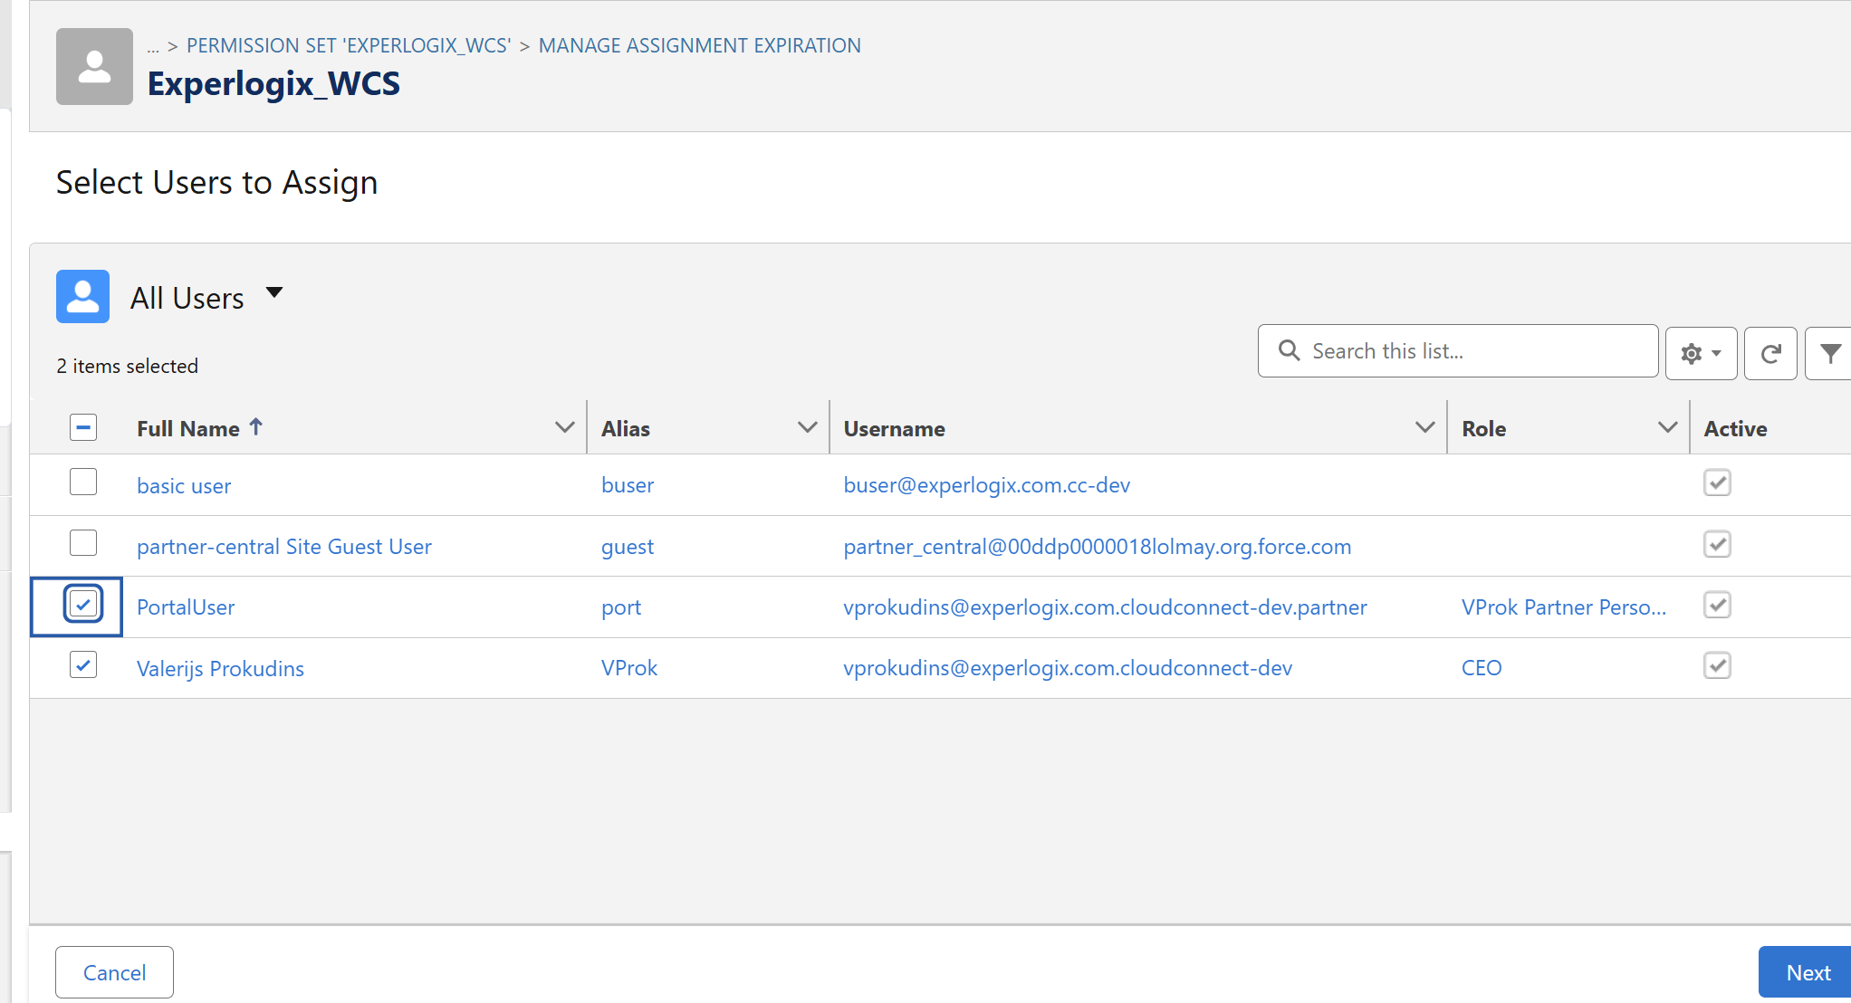1851x1003 pixels.
Task: Open the basic user record link
Action: 184,486
